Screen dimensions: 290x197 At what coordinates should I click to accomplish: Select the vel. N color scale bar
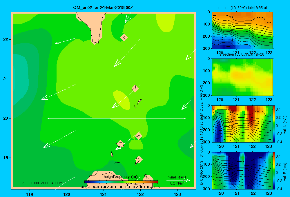tap(274, 124)
